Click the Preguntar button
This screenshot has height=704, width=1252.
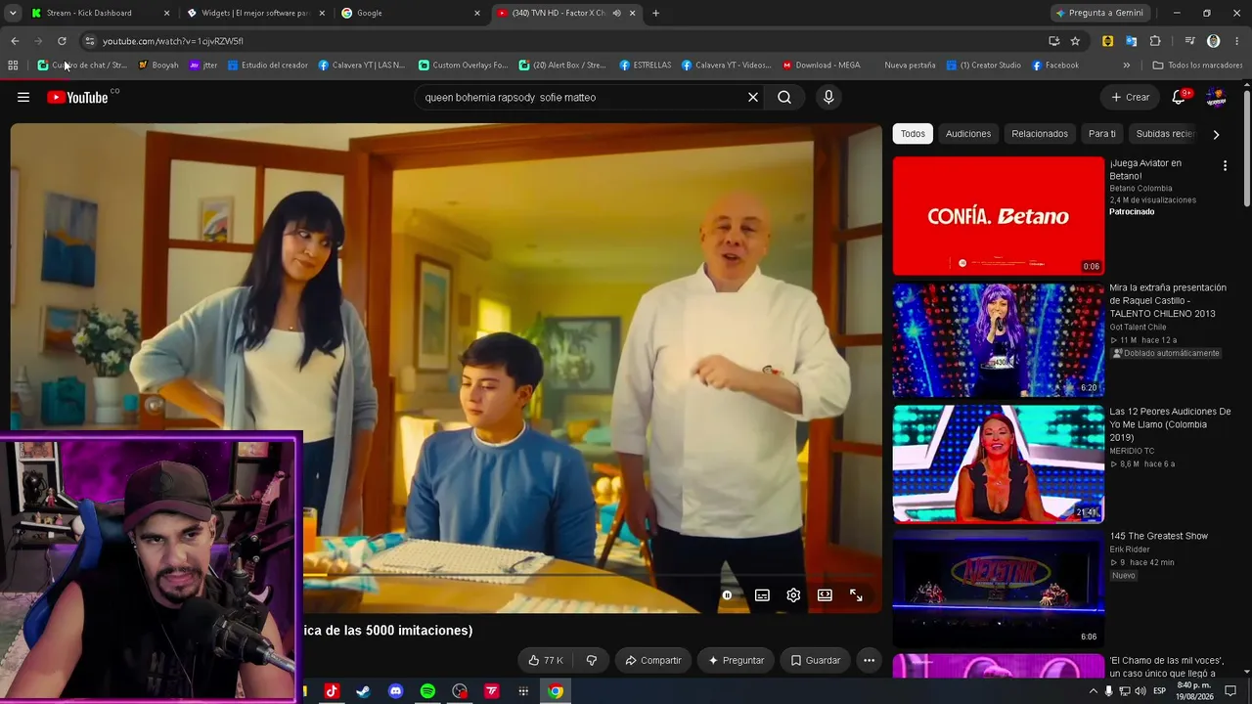click(736, 660)
